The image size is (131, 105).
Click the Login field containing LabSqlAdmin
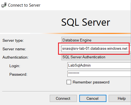[99, 65]
